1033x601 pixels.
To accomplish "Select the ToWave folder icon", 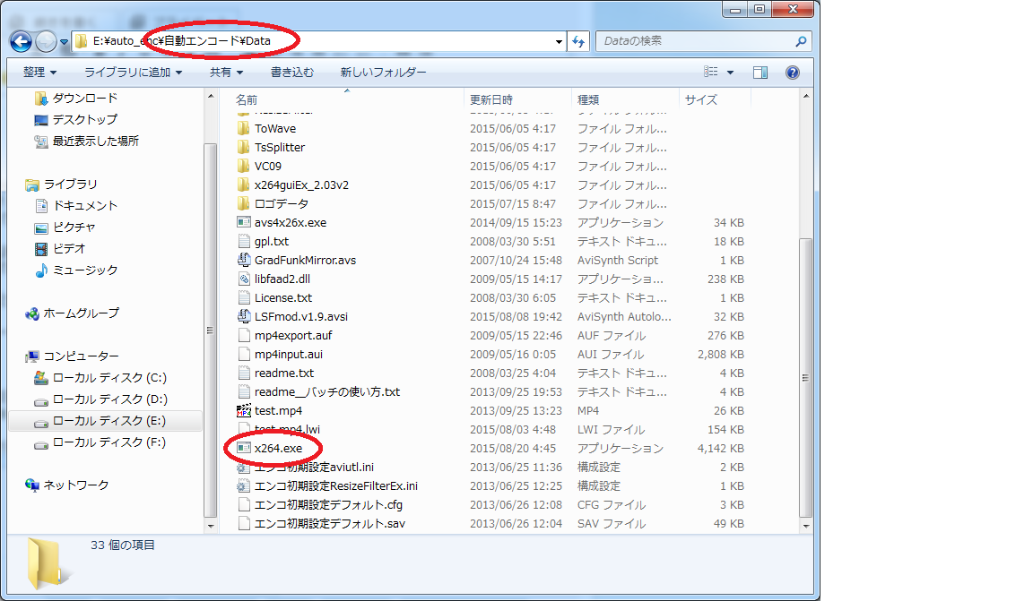I will pyautogui.click(x=244, y=128).
